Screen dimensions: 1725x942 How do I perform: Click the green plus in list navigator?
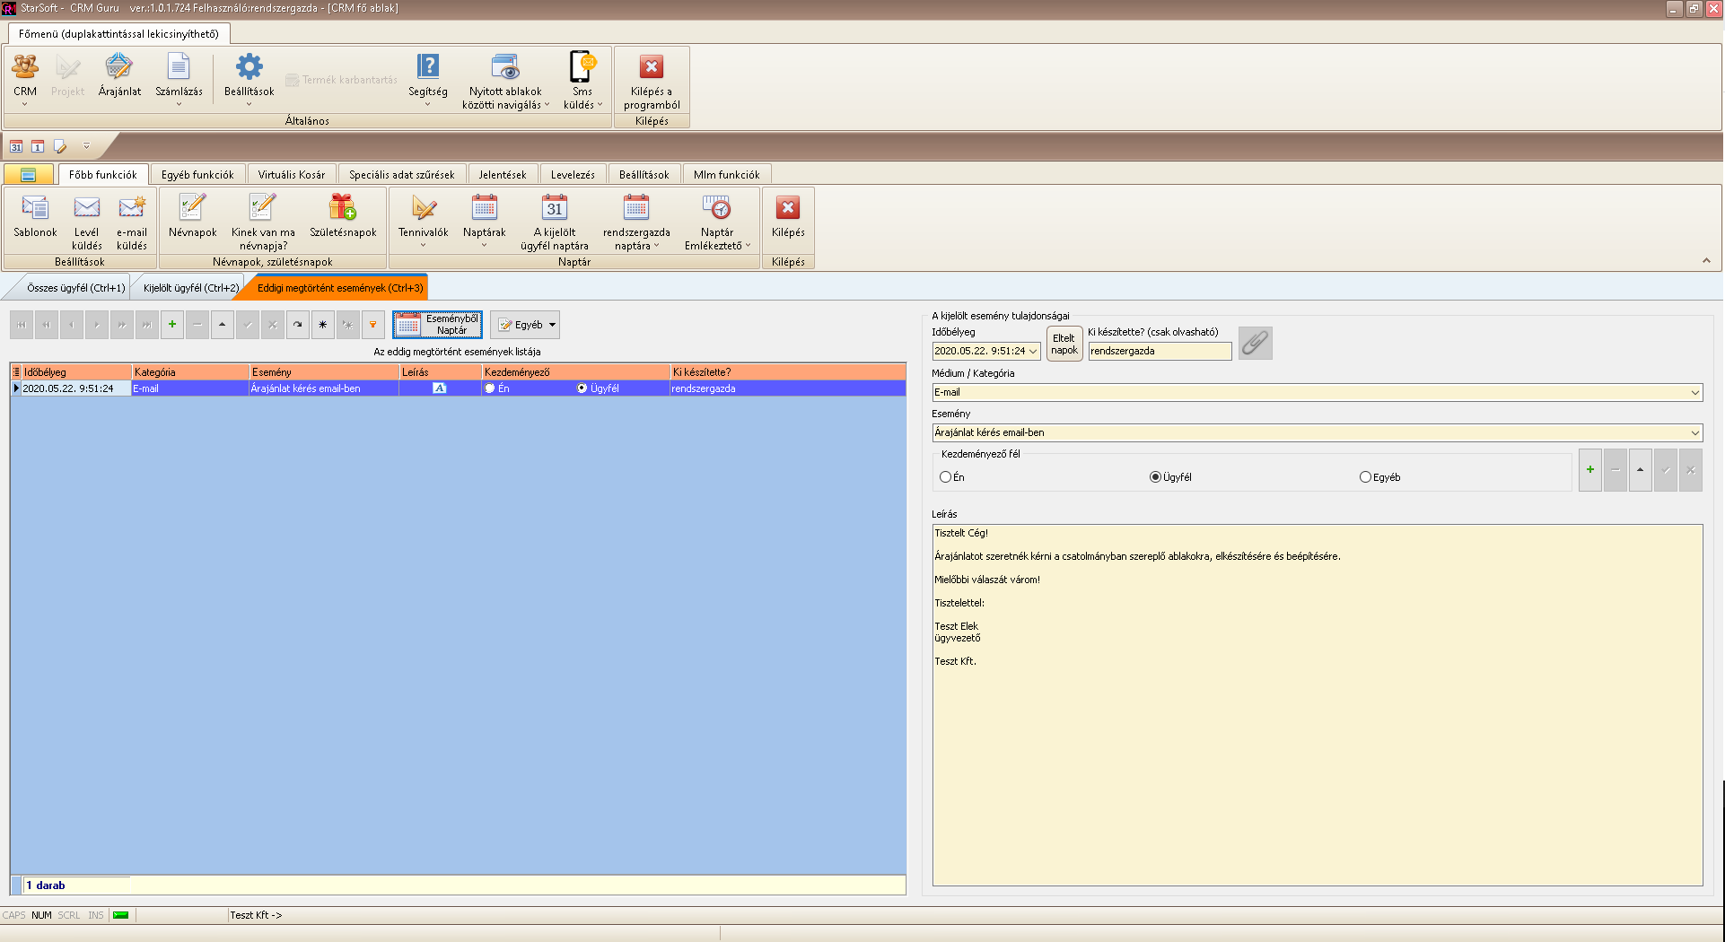172,325
